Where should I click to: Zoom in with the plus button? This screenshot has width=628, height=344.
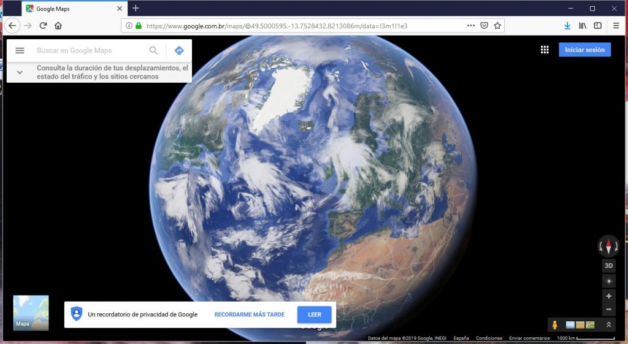click(608, 296)
